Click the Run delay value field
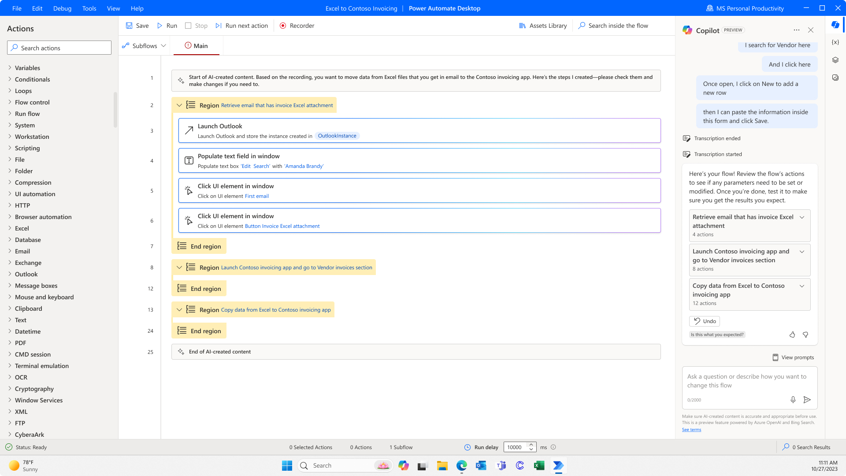846x476 pixels. (515, 447)
